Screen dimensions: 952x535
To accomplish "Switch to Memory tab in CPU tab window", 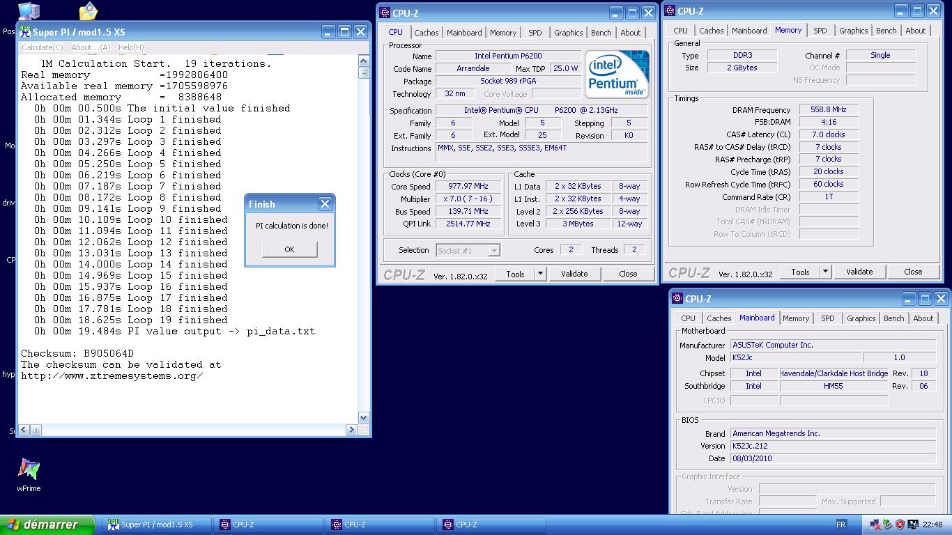I will tap(502, 33).
